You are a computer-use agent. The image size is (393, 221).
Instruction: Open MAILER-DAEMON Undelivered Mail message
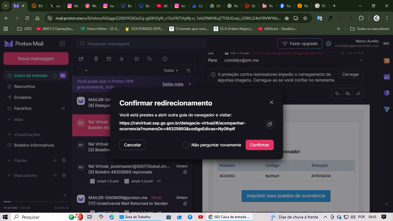132,201
